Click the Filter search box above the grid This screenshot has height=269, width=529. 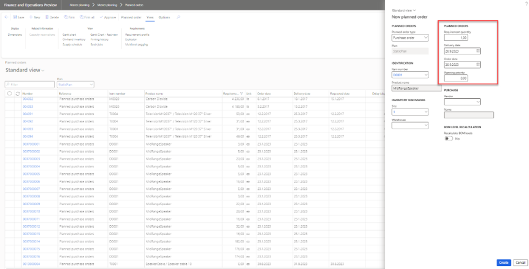tap(30, 85)
